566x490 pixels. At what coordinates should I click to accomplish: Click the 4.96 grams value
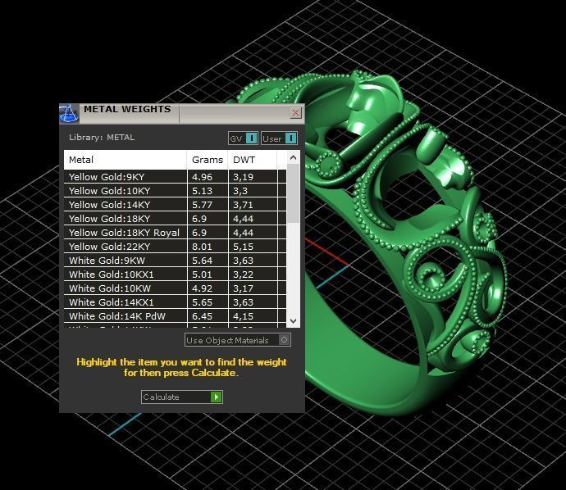202,177
